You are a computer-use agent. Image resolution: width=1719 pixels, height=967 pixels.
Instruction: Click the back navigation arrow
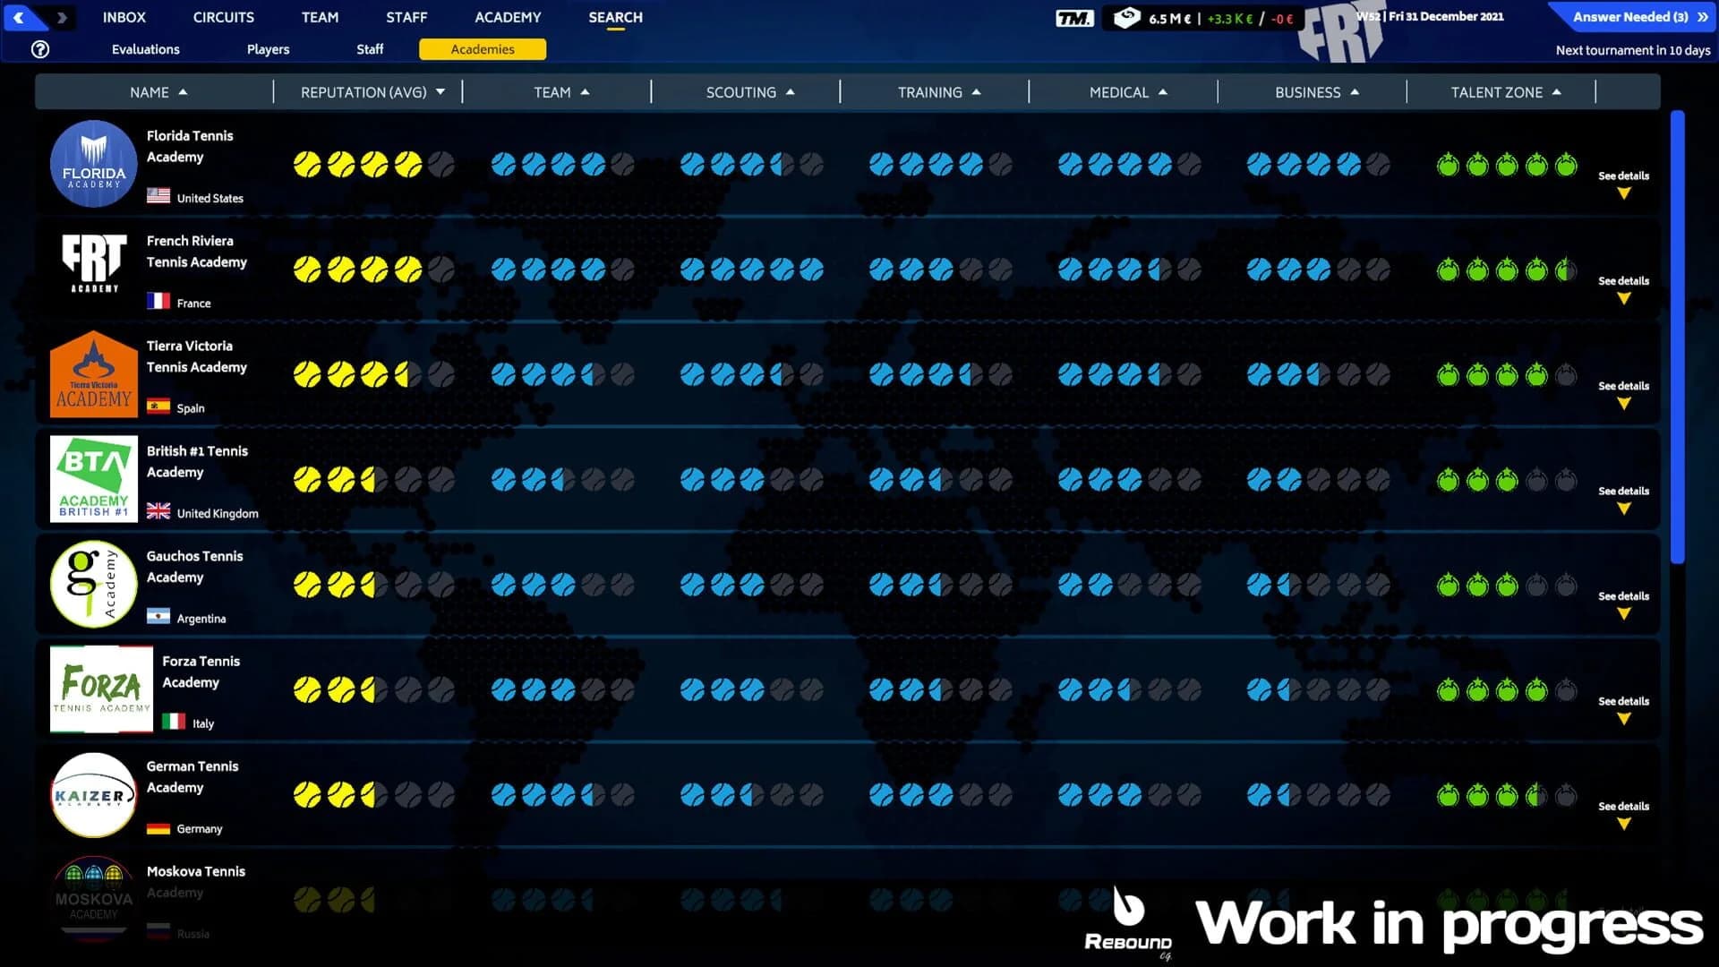(x=20, y=16)
